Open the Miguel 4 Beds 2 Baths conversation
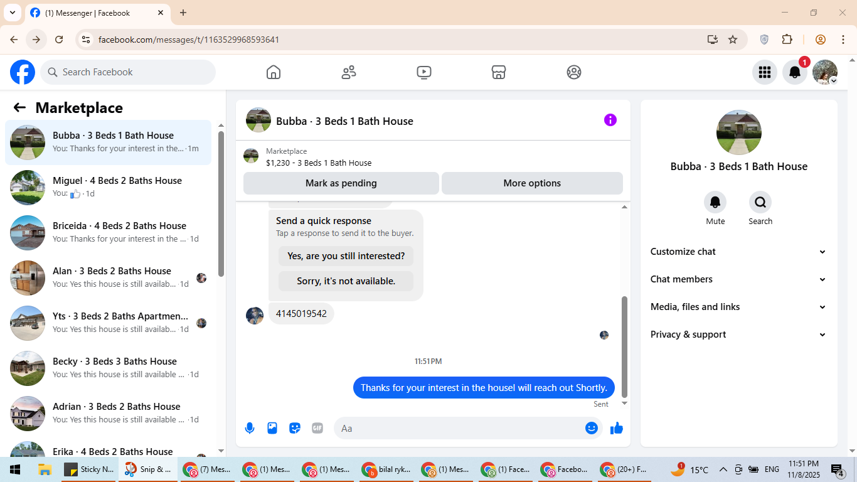The image size is (857, 482). click(x=108, y=188)
